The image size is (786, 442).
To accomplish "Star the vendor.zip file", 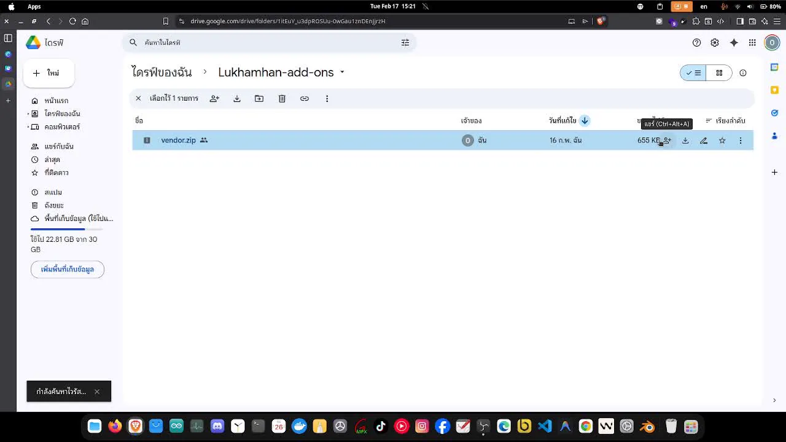I will pos(722,141).
